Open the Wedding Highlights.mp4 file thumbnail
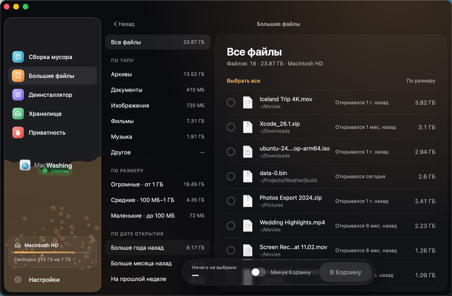This screenshot has height=296, width=452. point(248,226)
